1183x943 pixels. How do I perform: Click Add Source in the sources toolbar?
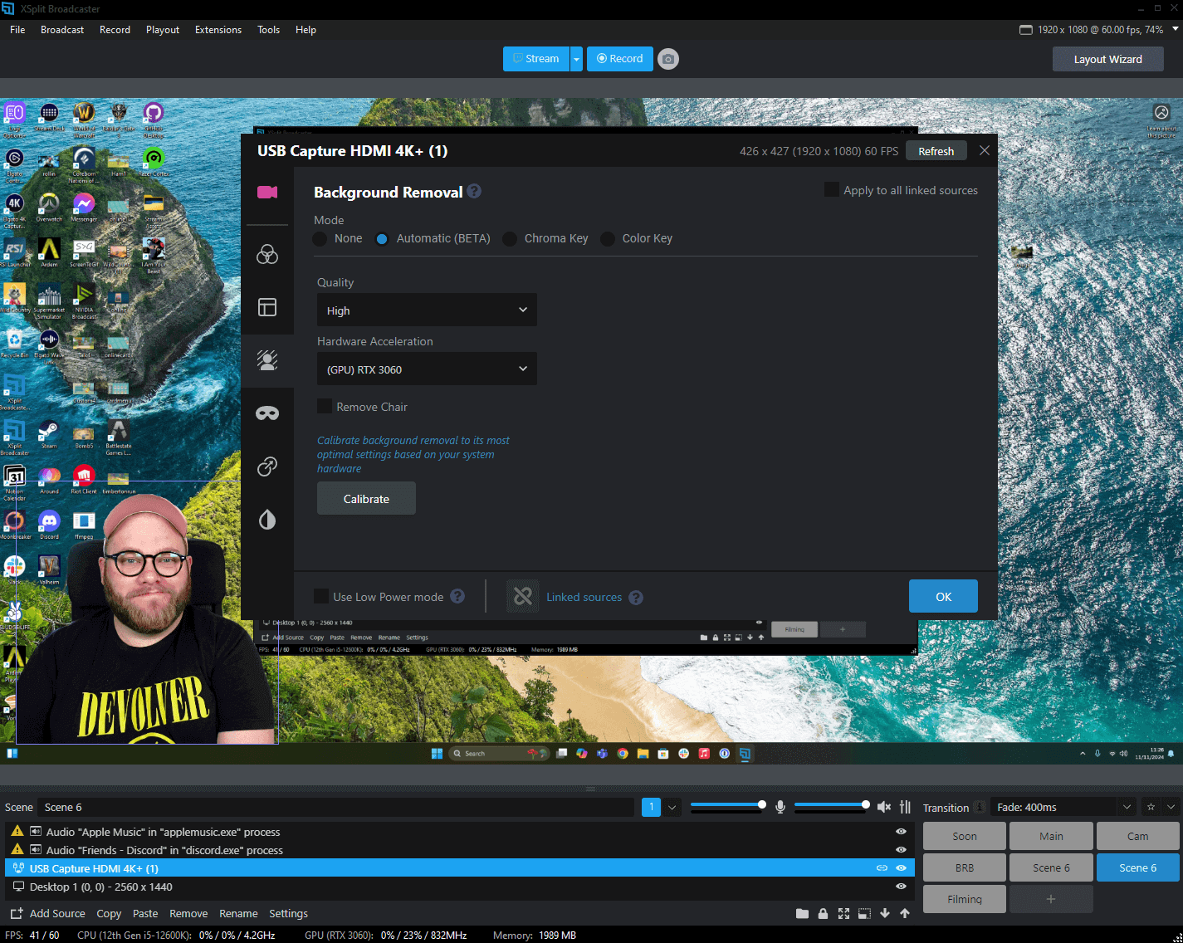(x=47, y=913)
